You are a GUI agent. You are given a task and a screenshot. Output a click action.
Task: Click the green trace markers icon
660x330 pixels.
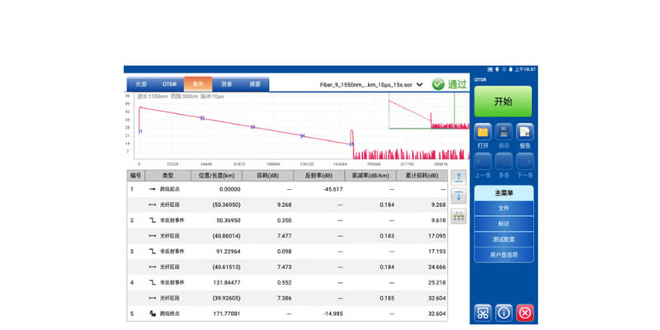point(460,216)
